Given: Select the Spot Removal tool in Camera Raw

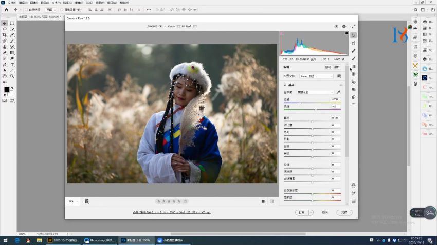Looking at the screenshot, I should [353, 51].
